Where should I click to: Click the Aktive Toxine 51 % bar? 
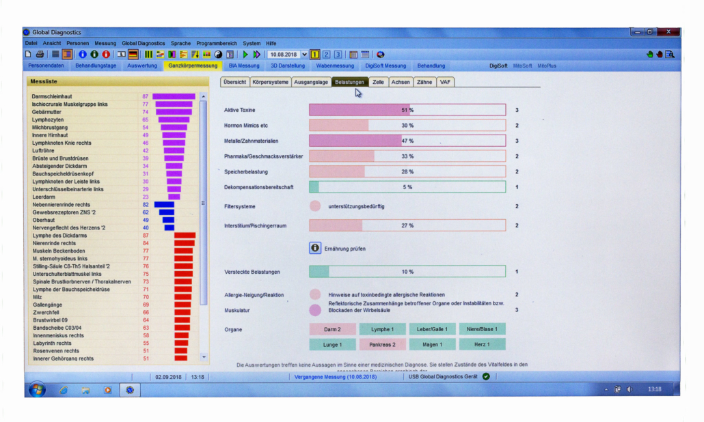(407, 110)
